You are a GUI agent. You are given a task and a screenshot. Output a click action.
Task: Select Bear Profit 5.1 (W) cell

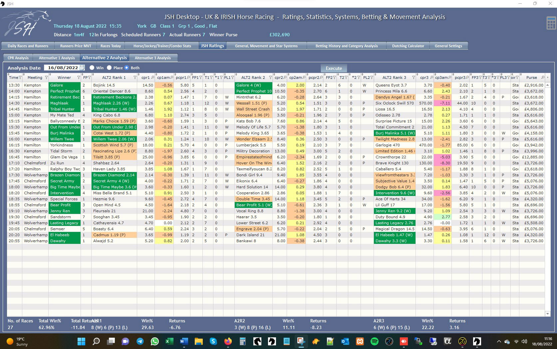click(x=253, y=205)
